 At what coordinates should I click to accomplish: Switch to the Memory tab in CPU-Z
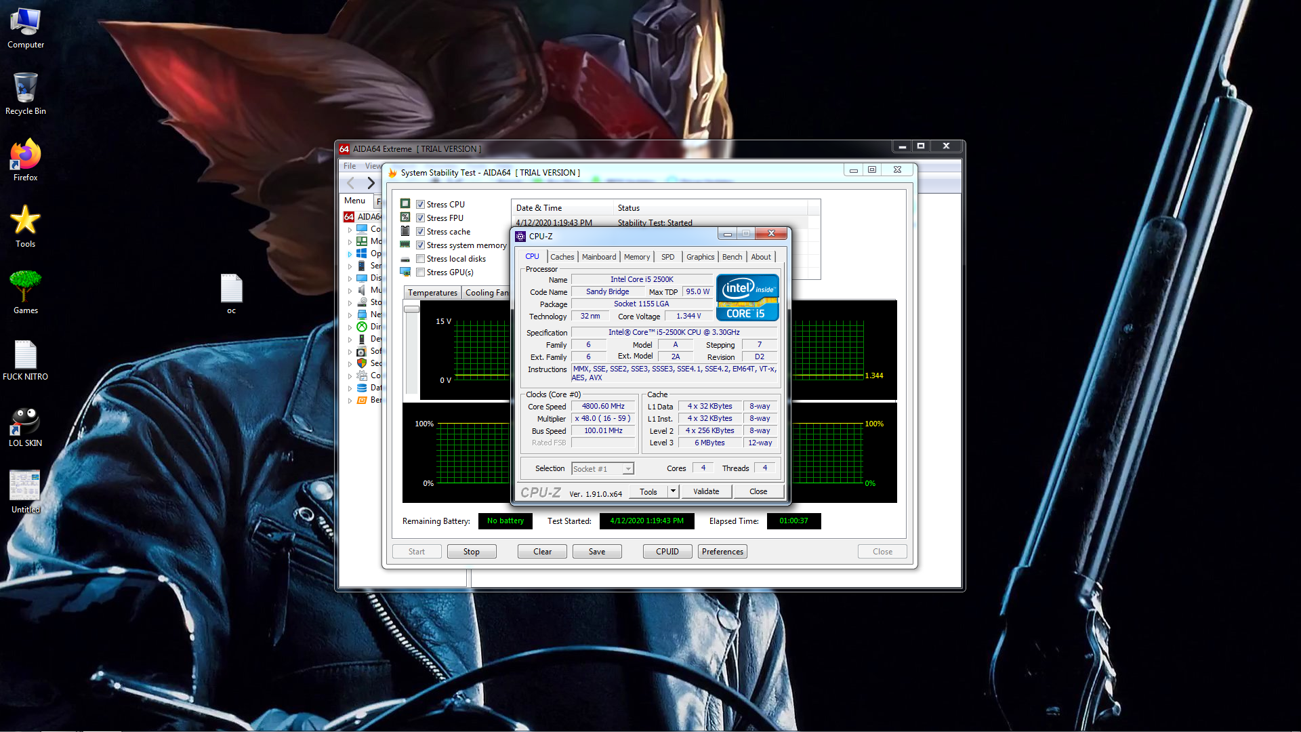tap(637, 257)
